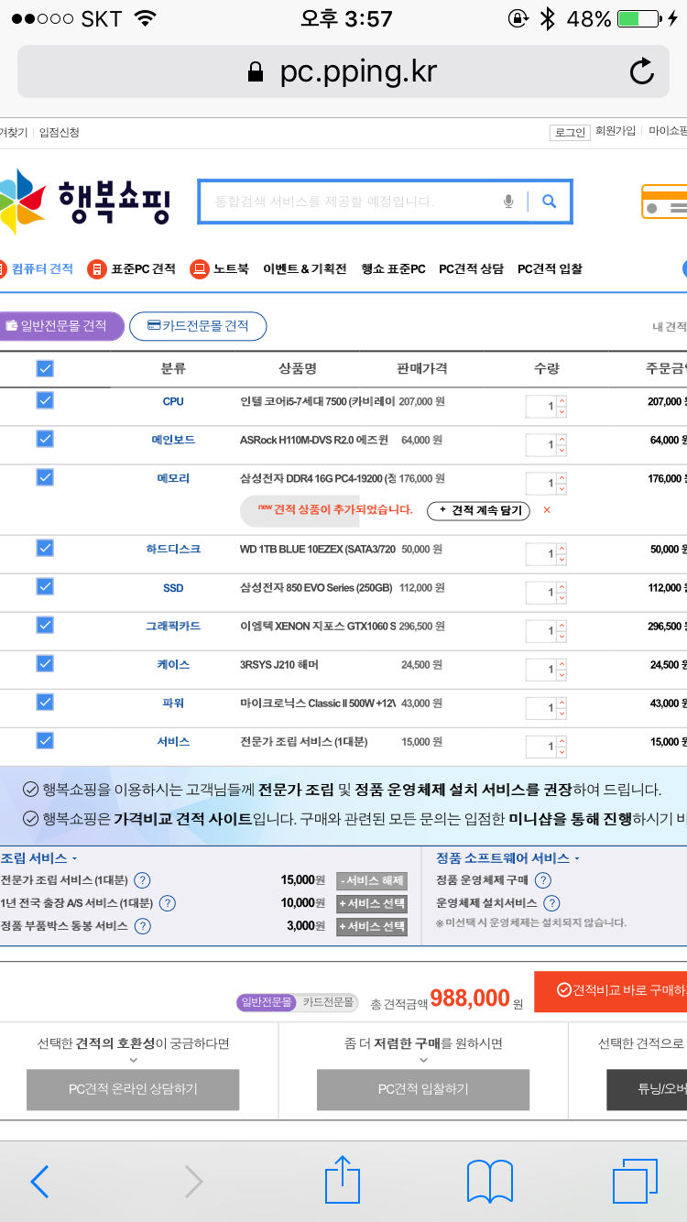Uncheck the CPU row checkbox
The image size is (687, 1222).
click(x=45, y=400)
